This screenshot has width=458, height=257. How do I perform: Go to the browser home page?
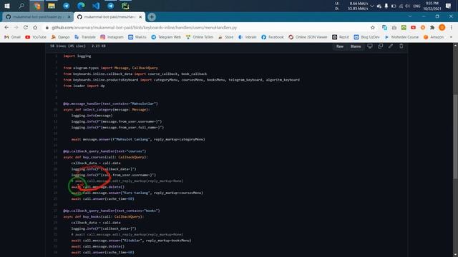click(35, 27)
